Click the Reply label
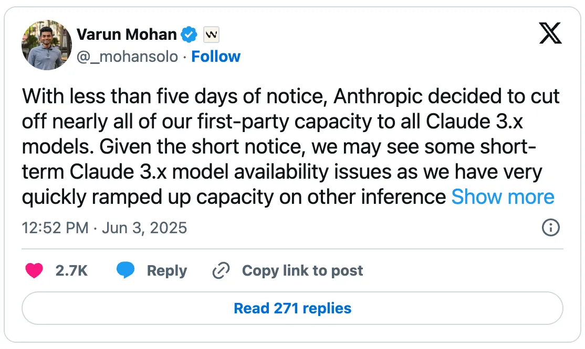 168,270
